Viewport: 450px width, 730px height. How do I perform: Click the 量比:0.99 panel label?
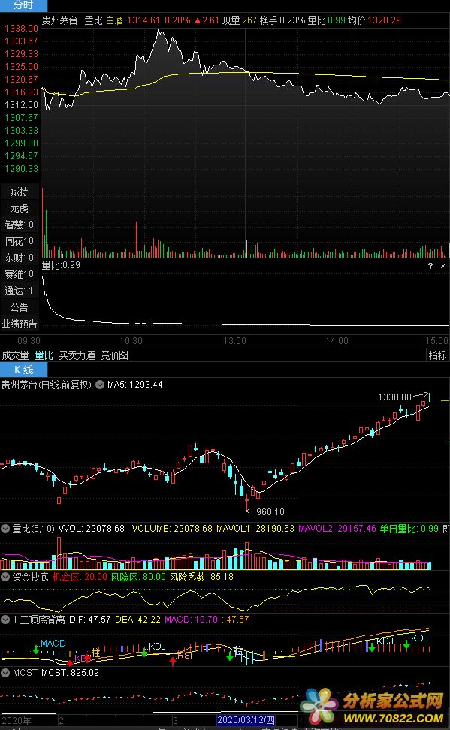pyautogui.click(x=61, y=265)
